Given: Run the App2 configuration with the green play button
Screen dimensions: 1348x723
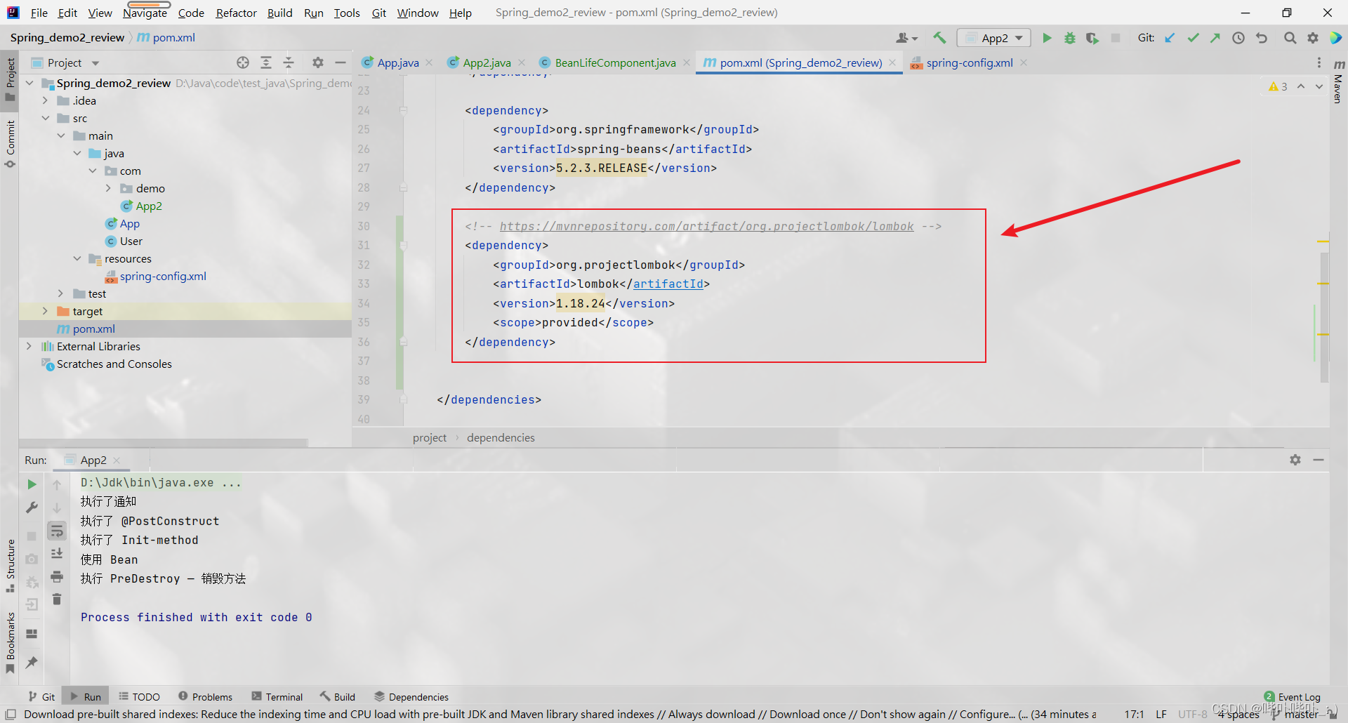Looking at the screenshot, I should 1047,38.
